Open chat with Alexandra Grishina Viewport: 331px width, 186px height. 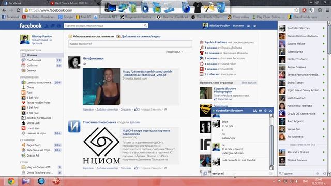pos(302,152)
